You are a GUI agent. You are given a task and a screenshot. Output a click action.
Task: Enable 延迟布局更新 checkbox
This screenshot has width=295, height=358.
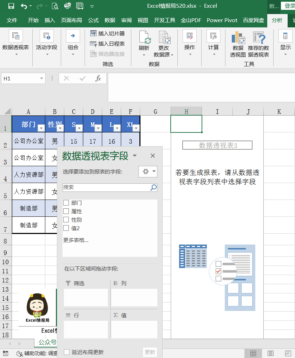tap(67, 352)
